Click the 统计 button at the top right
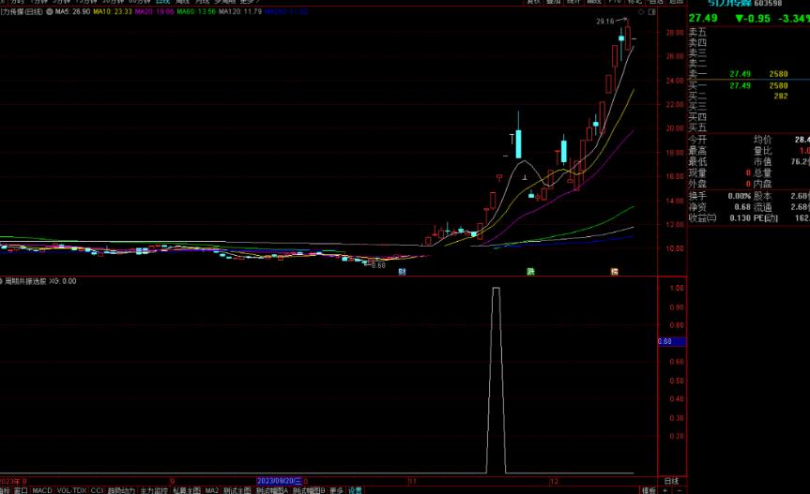 [x=573, y=2]
